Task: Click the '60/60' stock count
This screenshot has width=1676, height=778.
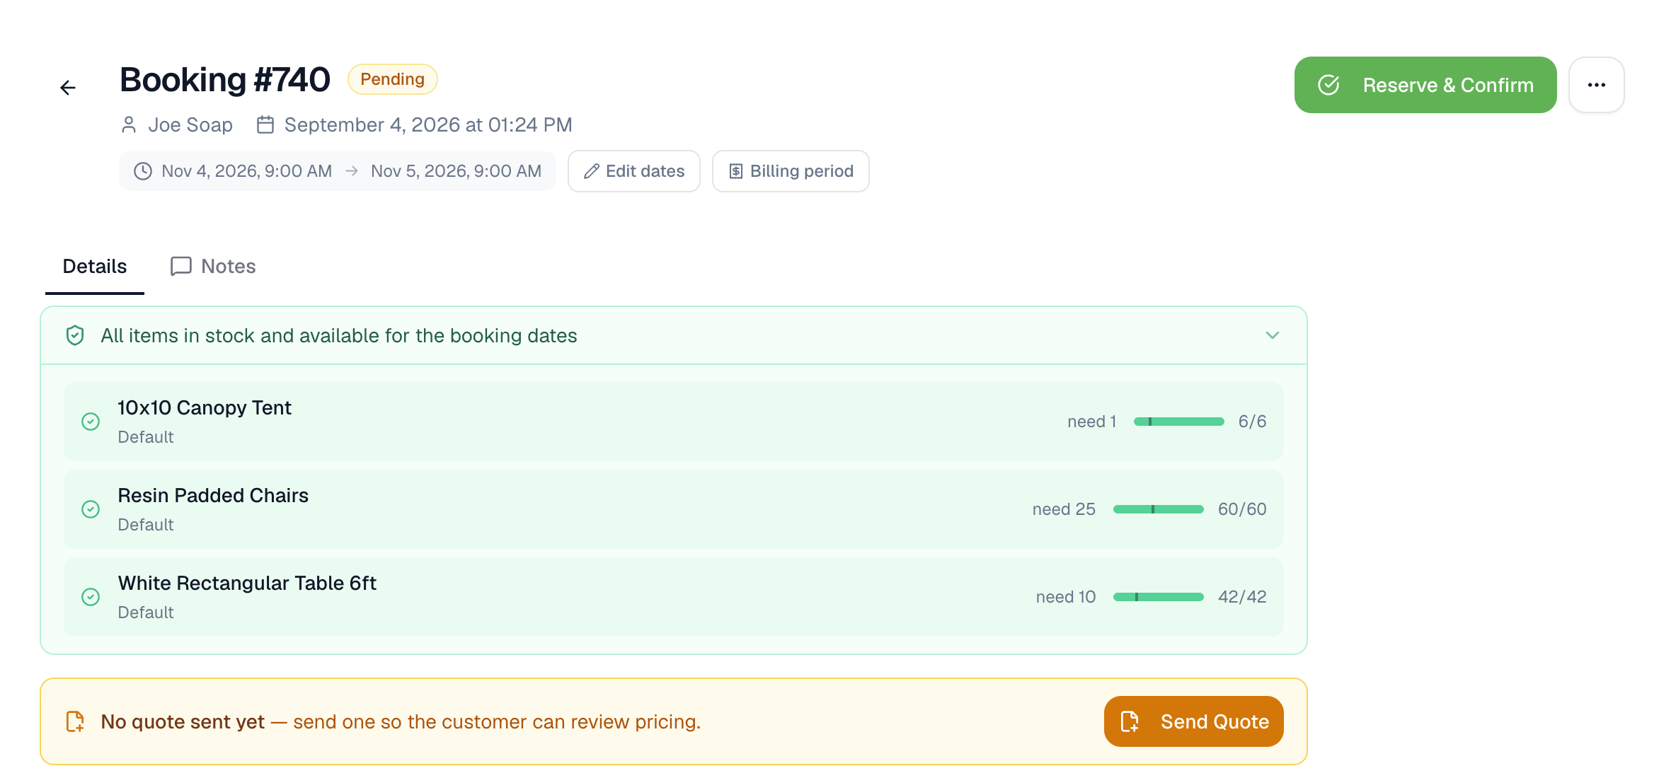Action: tap(1242, 509)
